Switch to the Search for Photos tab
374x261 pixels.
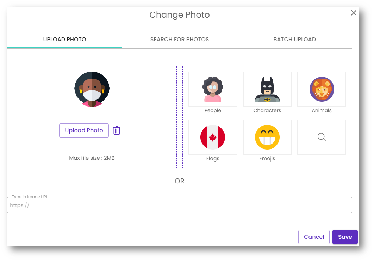click(x=180, y=40)
